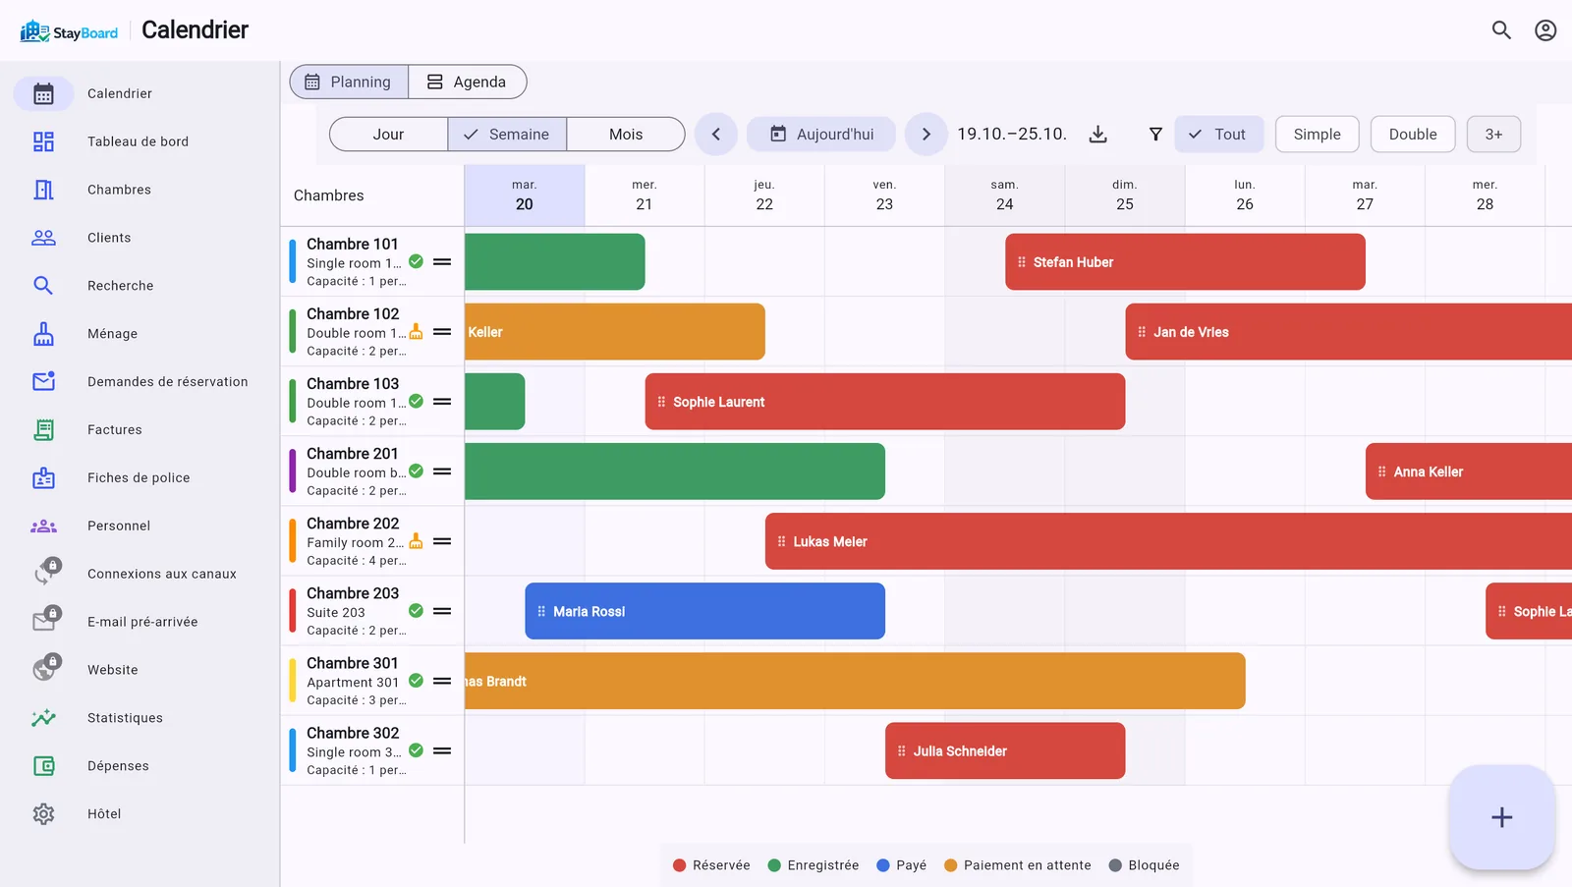Screen dimensions: 1572x887
Task: Click the Paiement en attente legend label
Action: (x=1028, y=865)
